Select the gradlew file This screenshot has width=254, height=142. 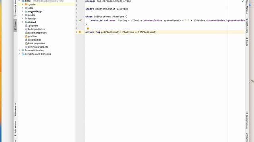click(32, 36)
